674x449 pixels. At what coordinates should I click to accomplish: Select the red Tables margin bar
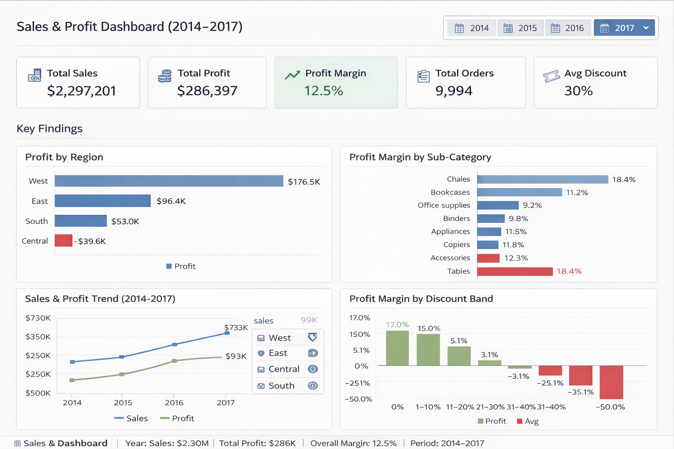(x=515, y=271)
